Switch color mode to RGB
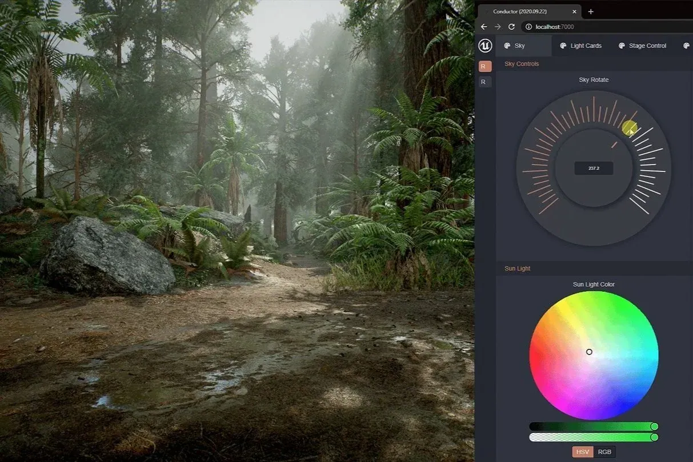This screenshot has width=693, height=462. pyautogui.click(x=604, y=452)
